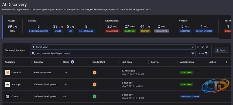
Task: Filter by Protect With Reco tag
Action: point(204,31)
